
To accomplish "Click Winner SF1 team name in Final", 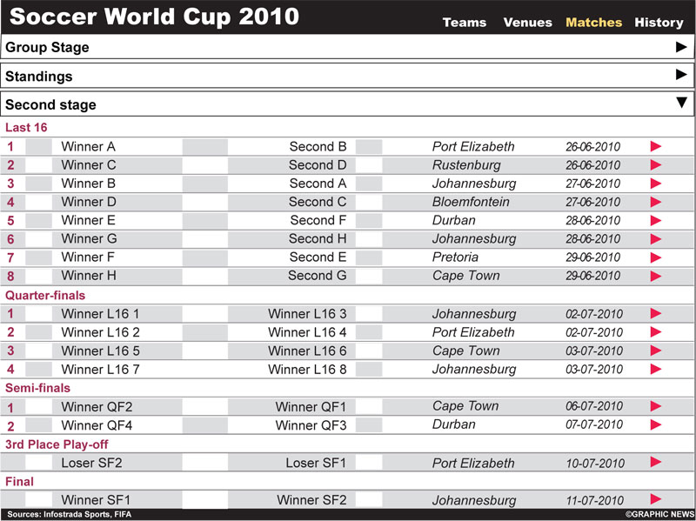I will click(96, 500).
